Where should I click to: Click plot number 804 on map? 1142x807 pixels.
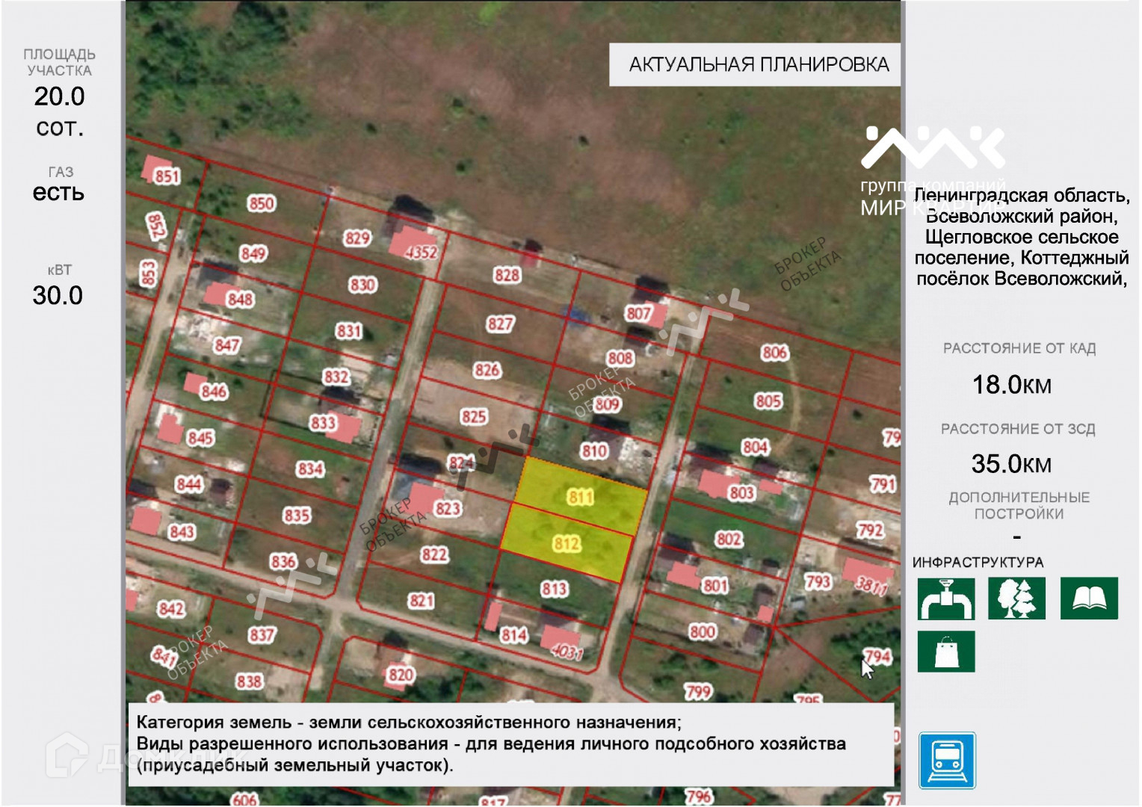point(756,447)
